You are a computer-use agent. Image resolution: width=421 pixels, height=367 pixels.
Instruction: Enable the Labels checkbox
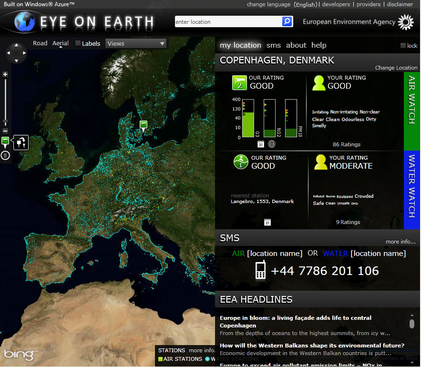click(x=78, y=43)
